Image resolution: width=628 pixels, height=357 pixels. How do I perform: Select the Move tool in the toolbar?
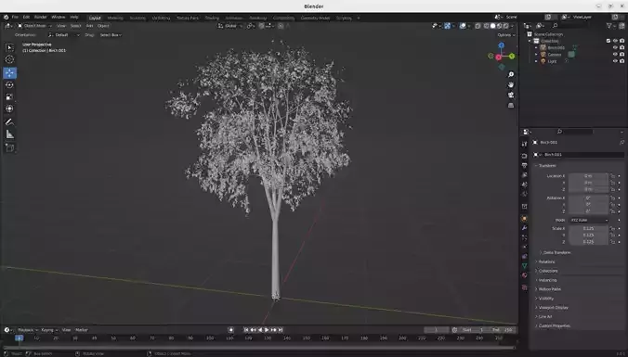tap(9, 72)
